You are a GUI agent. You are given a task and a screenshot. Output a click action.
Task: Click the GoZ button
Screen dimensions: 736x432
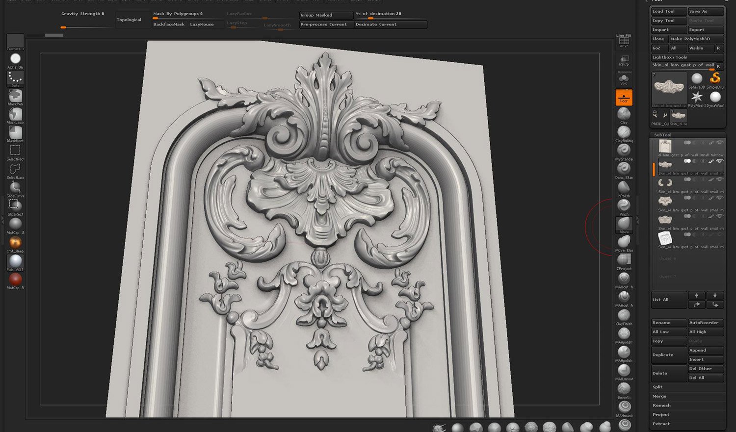[659, 48]
